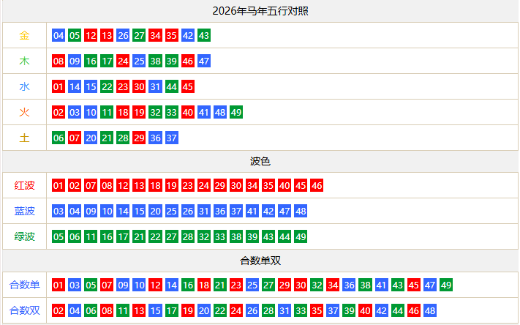Select the 蓝波 row label
520x325 pixels.
tap(24, 211)
